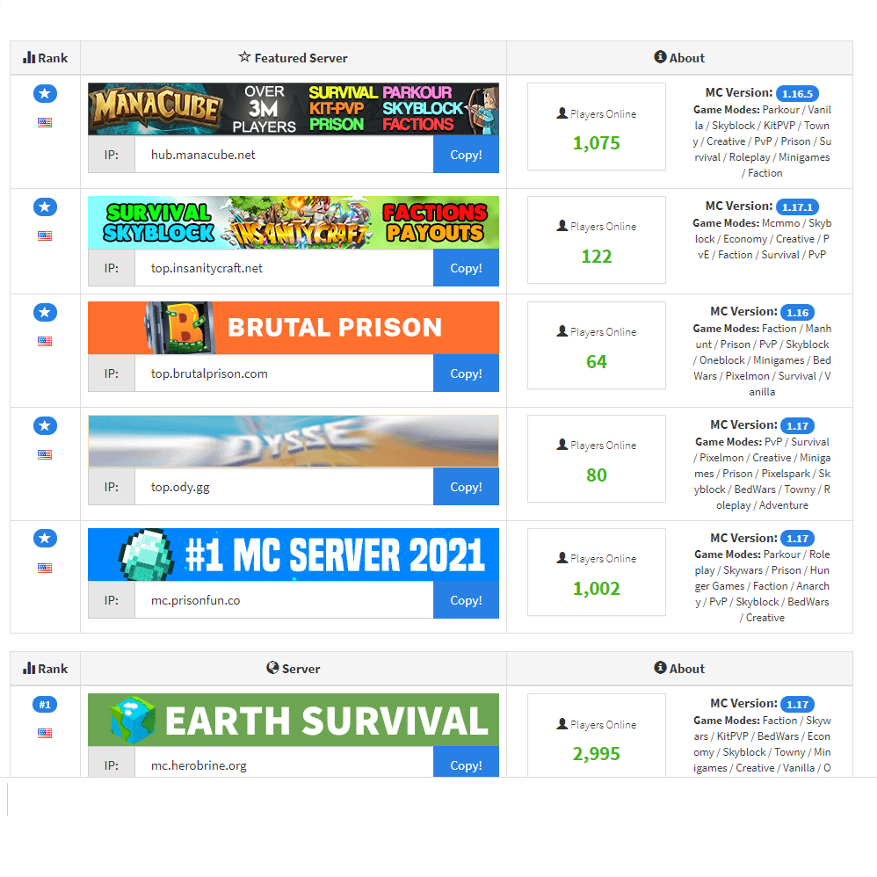Open the Earth Survival server banner

[x=294, y=720]
